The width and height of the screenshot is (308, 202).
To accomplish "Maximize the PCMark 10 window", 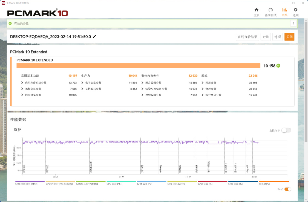I will [x=293, y=3].
